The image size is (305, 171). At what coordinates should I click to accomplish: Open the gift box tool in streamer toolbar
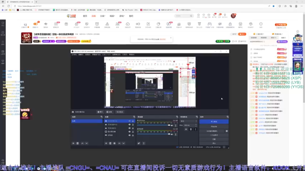[66, 24]
